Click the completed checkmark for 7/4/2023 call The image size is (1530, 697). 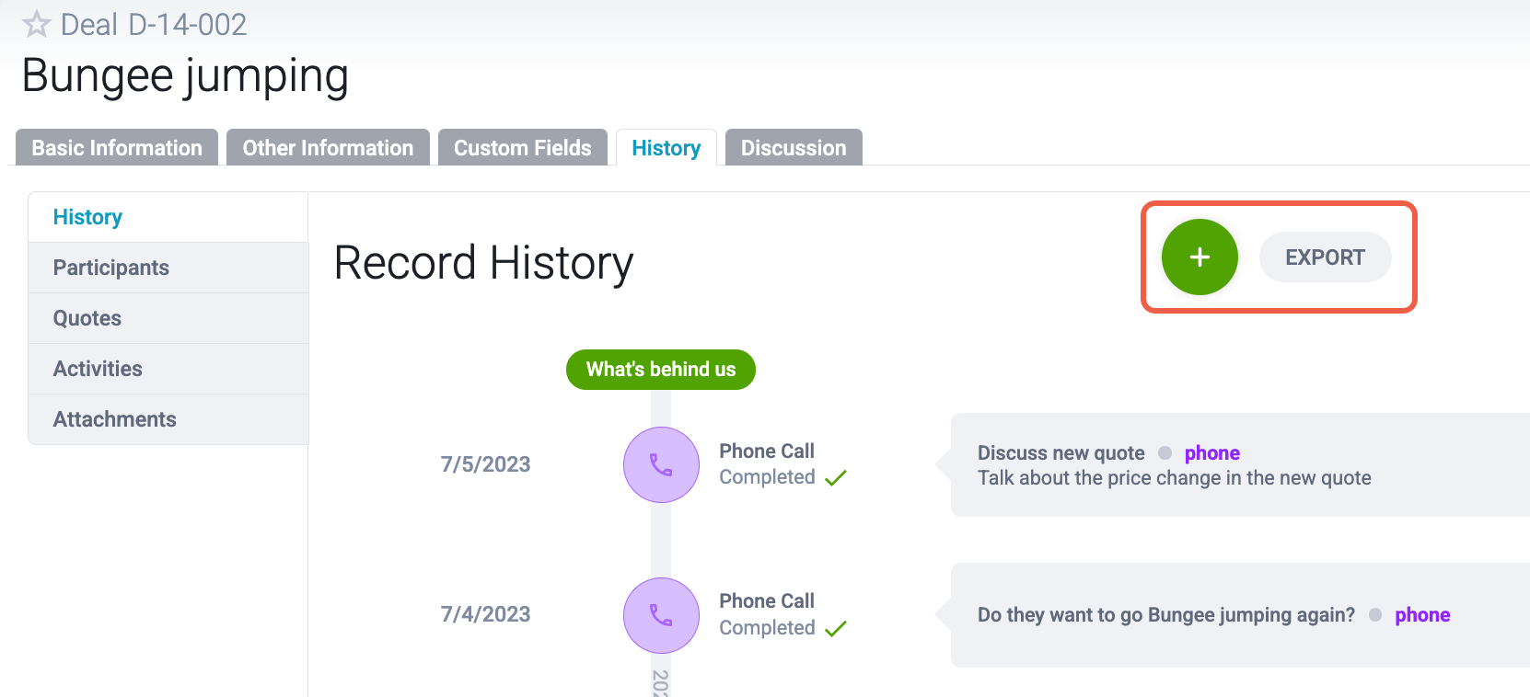point(836,629)
